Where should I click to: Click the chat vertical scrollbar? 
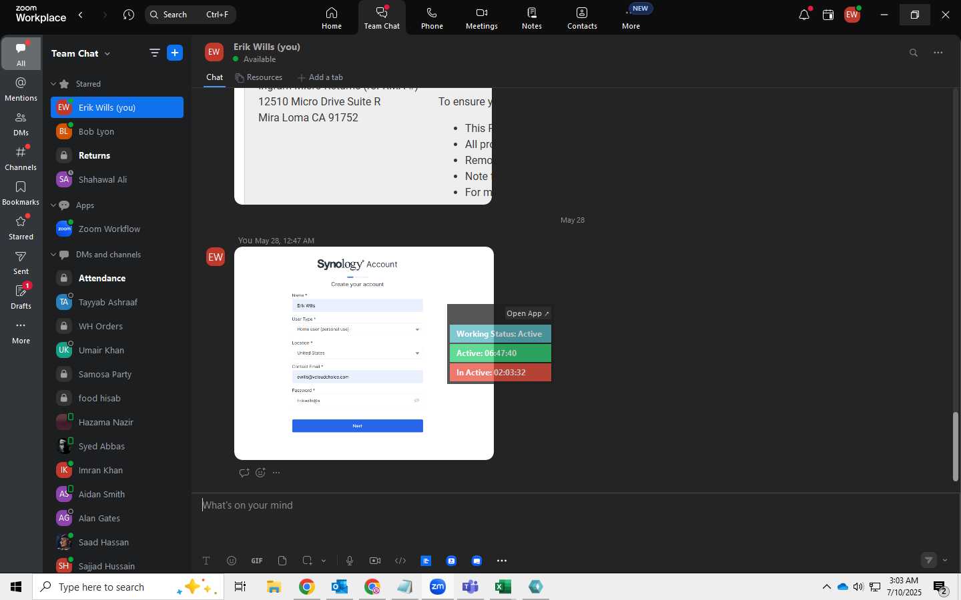956,447
